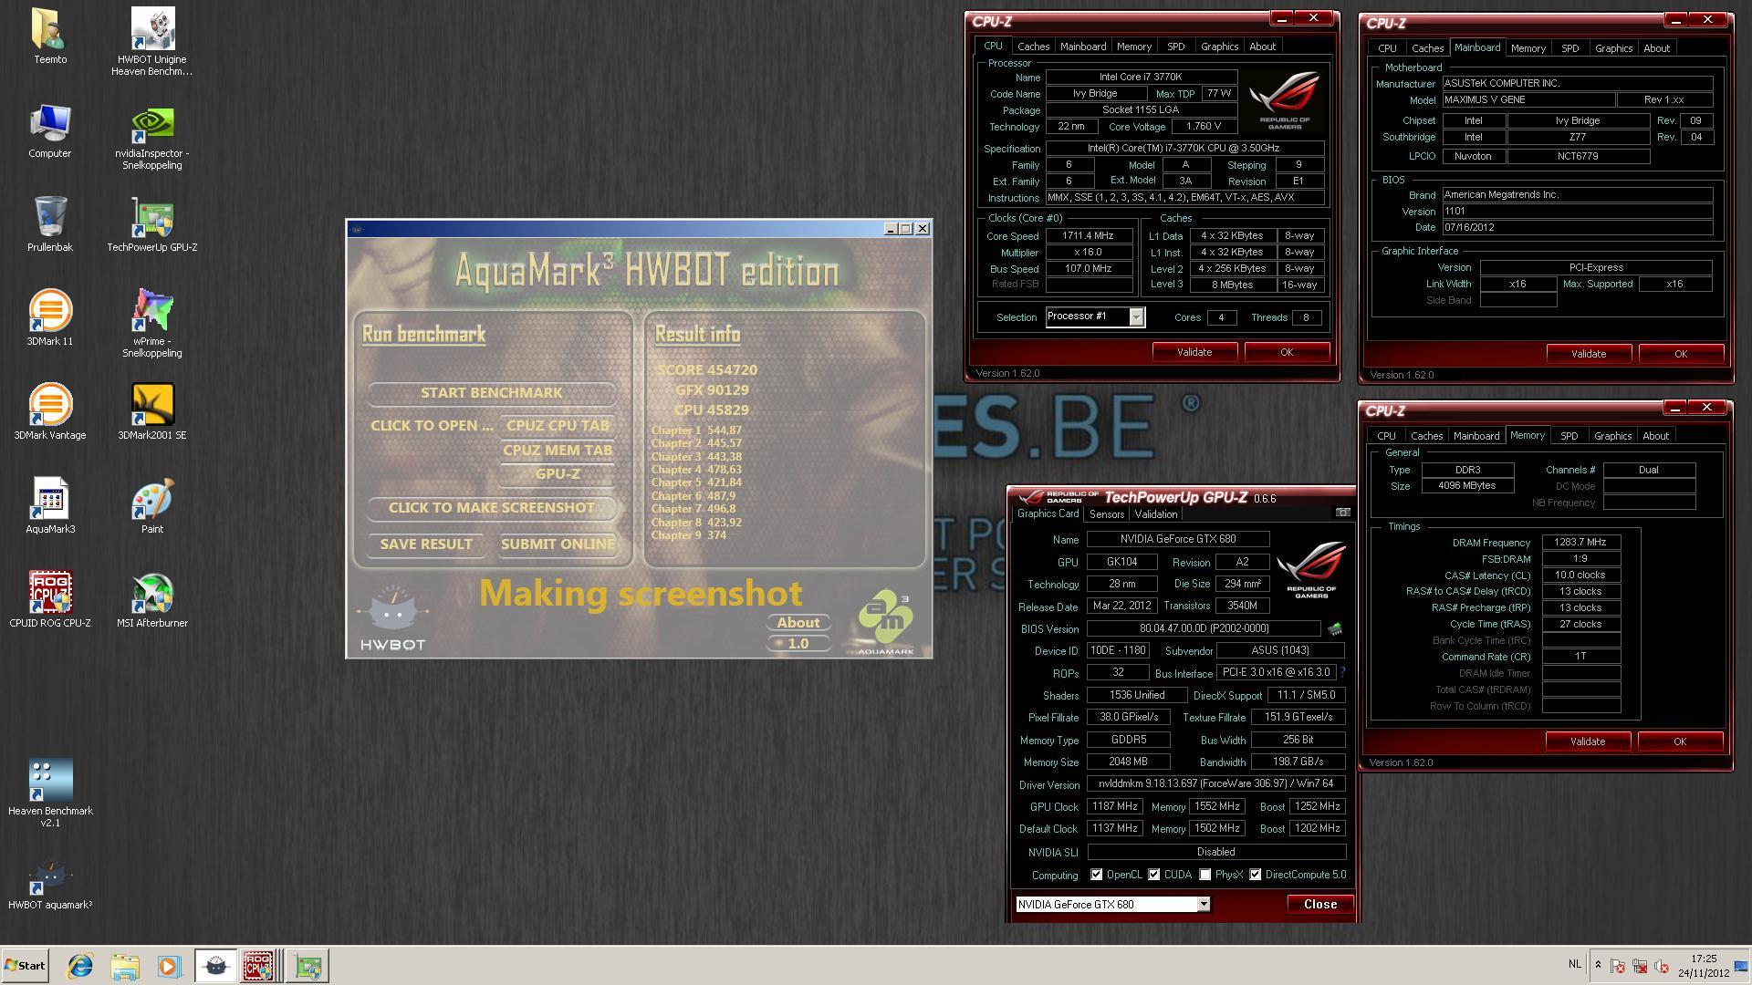
Task: Open Windows Media Player from taskbar
Action: tap(169, 966)
